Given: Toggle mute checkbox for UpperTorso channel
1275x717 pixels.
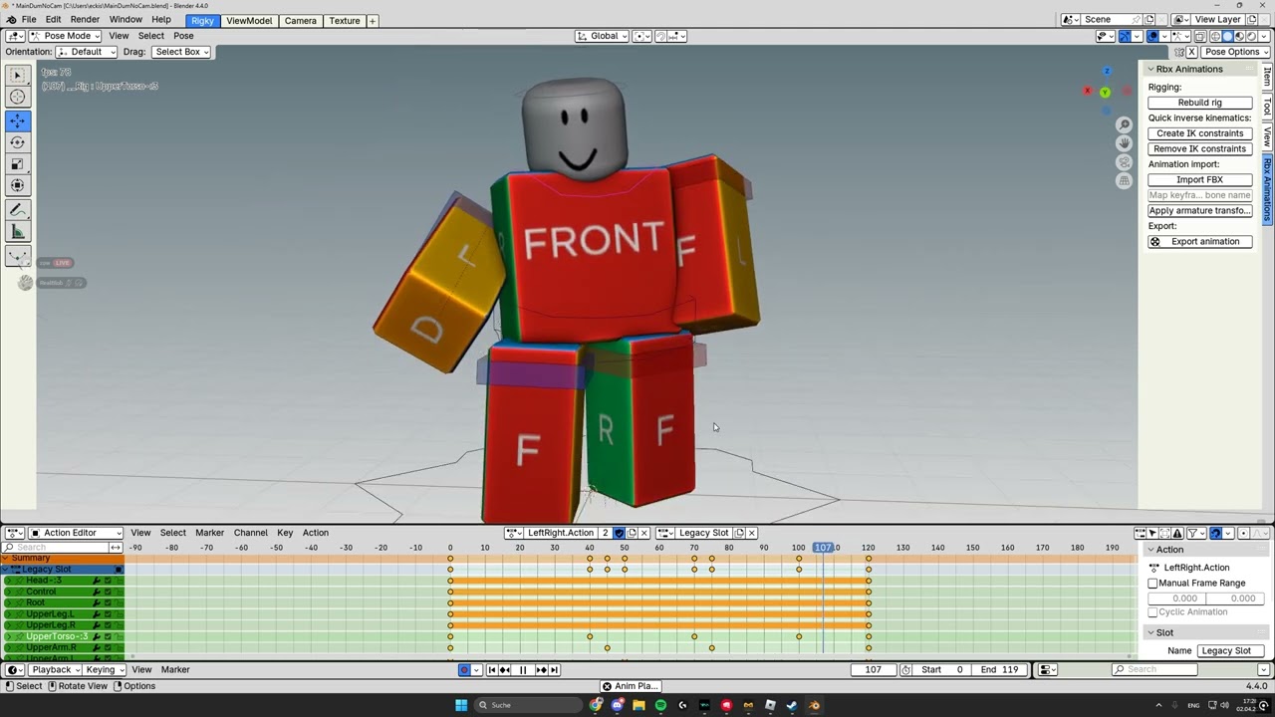Looking at the screenshot, I should (x=108, y=636).
